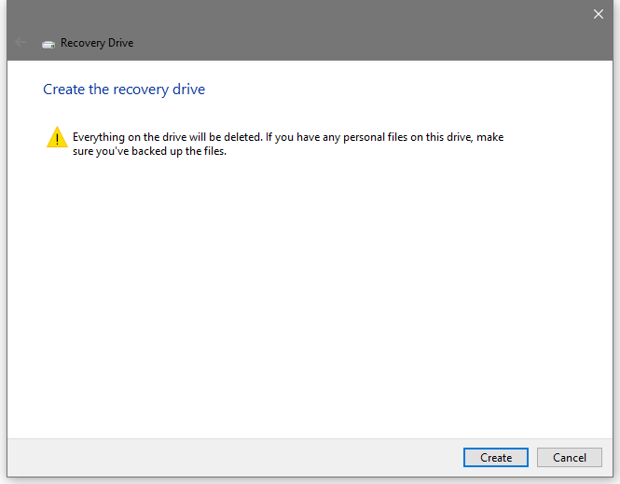
Task: Start creation with the Create button
Action: coord(496,458)
